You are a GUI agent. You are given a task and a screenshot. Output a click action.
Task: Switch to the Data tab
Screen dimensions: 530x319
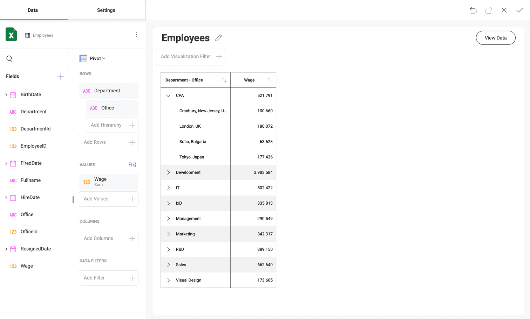coord(34,10)
